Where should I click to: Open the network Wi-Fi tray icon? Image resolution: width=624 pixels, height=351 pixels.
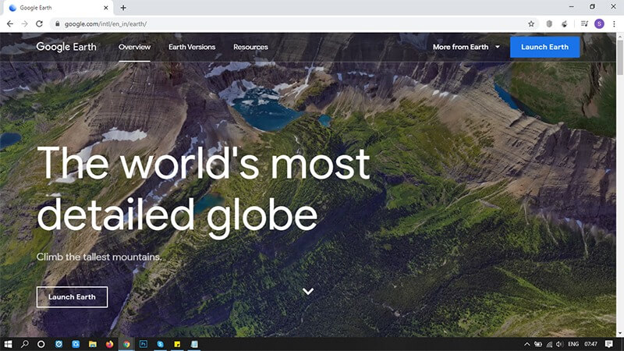coord(549,344)
